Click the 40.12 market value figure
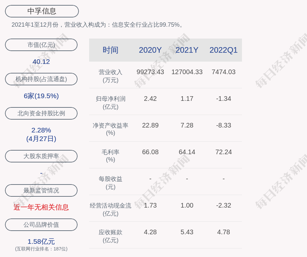The width and height of the screenshot is (307, 257). tap(41, 62)
